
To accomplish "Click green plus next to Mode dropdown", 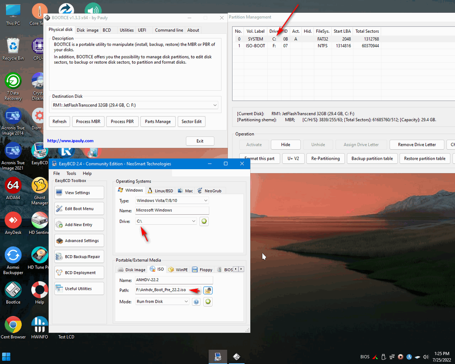I will [208, 302].
